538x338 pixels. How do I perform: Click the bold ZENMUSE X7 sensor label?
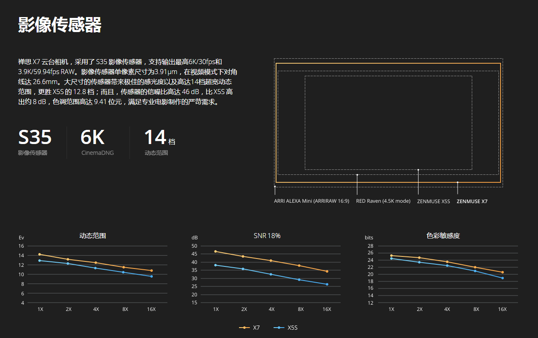472,201
